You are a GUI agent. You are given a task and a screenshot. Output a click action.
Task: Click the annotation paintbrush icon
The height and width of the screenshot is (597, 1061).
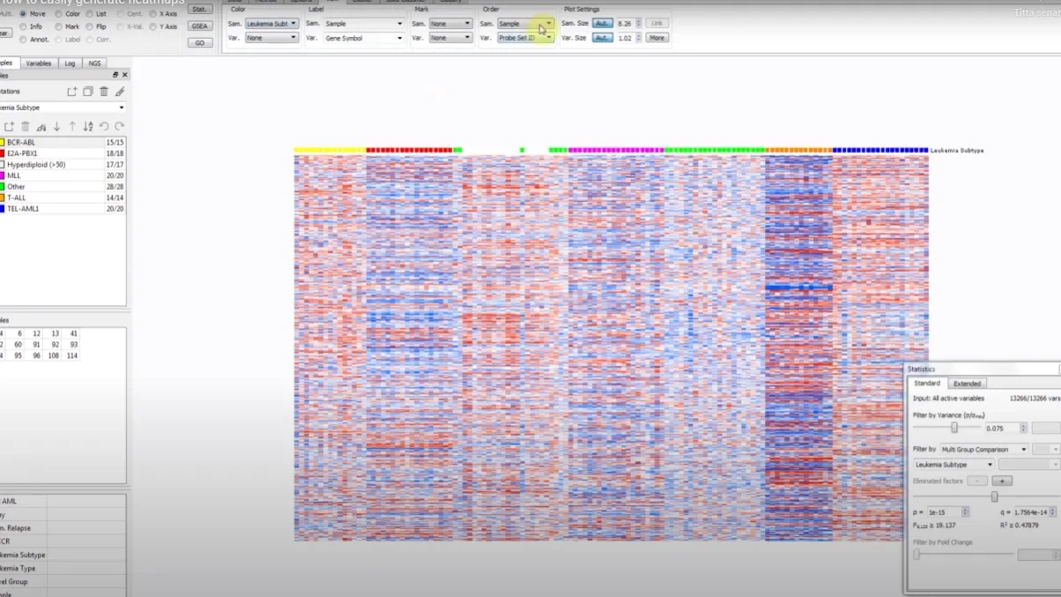tap(120, 92)
